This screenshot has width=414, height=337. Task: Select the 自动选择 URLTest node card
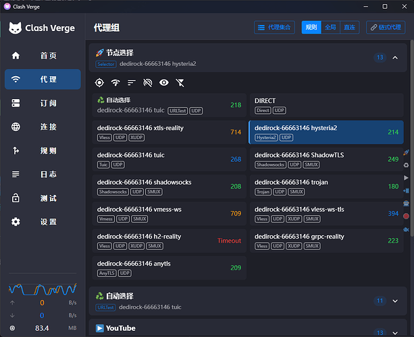click(x=170, y=105)
